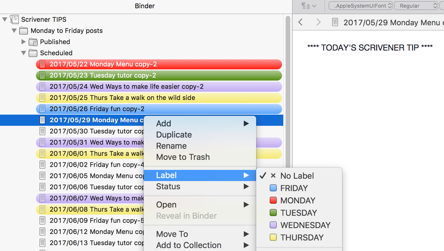Viewport: 444px width, 251px height.
Task: Open the Add submenu
Action: click(200, 123)
